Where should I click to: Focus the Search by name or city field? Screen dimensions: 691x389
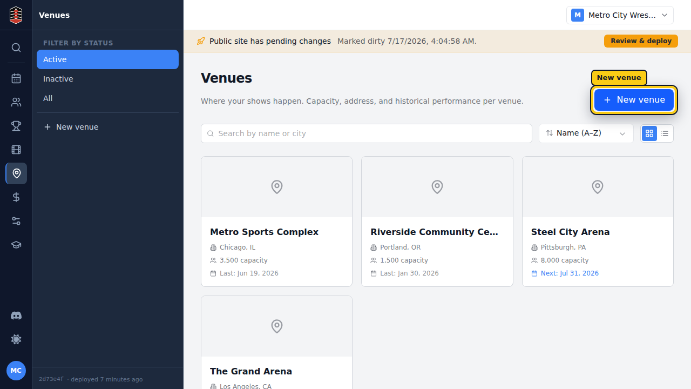367,133
